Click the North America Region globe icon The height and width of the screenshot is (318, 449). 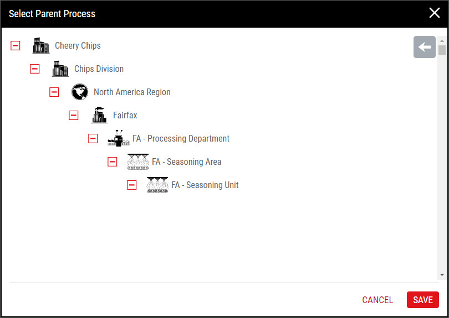coord(80,92)
